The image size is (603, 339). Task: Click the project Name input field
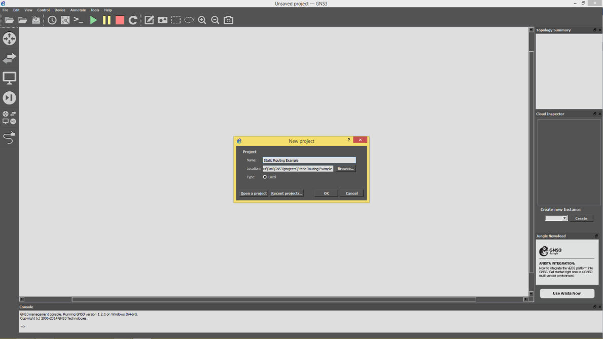pyautogui.click(x=309, y=160)
